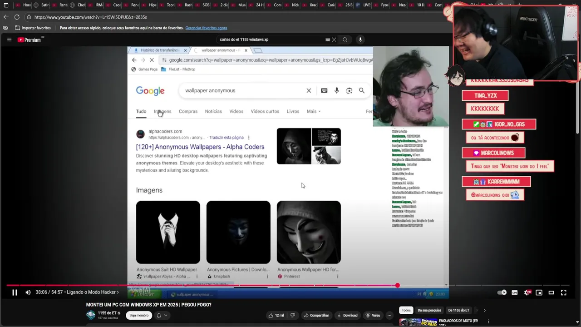
Task: Click Google's voice search microphone
Action: [x=337, y=90]
